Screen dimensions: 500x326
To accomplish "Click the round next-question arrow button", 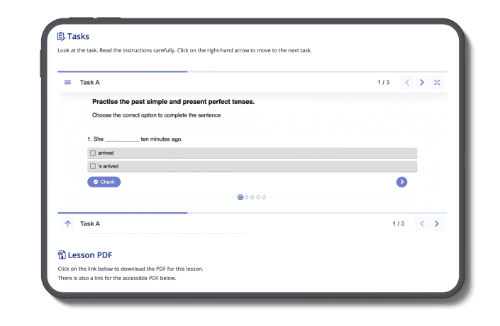I will (x=402, y=182).
